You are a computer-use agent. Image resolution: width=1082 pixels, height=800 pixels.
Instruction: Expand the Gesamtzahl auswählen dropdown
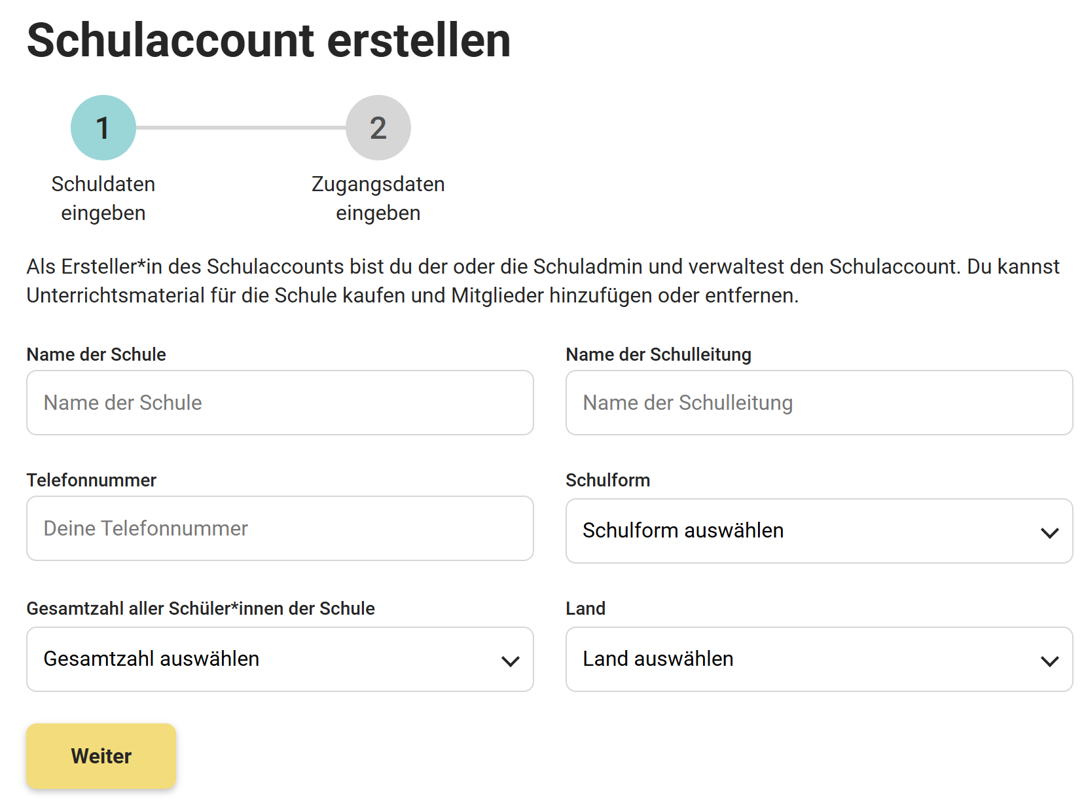tap(280, 659)
